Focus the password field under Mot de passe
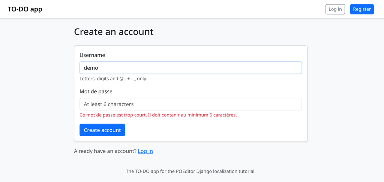This screenshot has height=182, width=384. (x=190, y=104)
